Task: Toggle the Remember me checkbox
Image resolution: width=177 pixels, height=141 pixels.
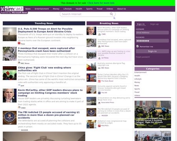Action: click(x=137, y=46)
